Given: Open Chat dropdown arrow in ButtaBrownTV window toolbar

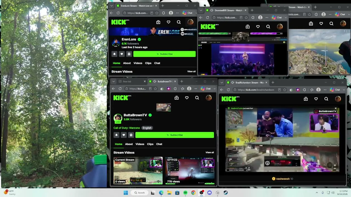Looking at the screenshot, I should coord(214,89).
